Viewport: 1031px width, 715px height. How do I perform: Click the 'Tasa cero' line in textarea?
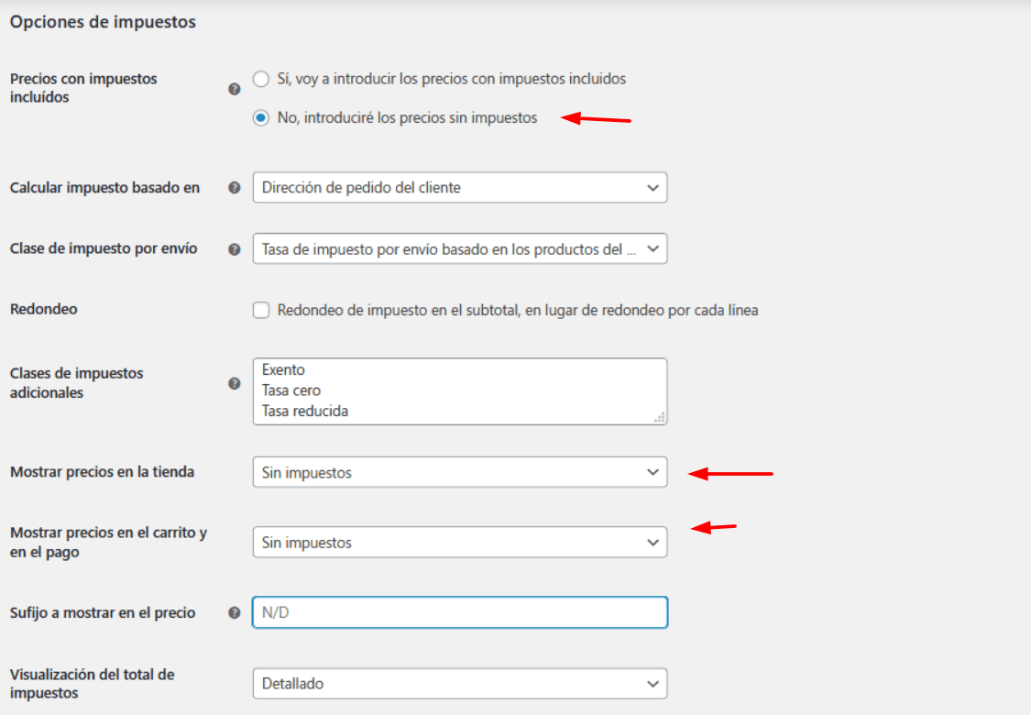(291, 390)
